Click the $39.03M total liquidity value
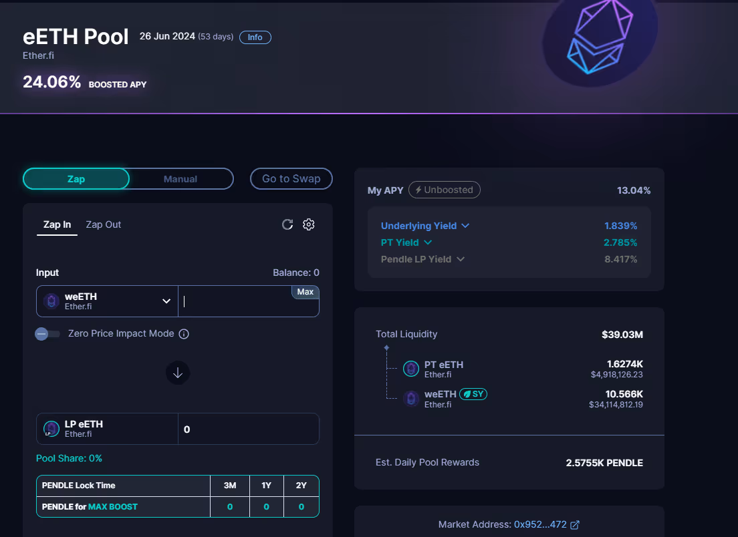 622,335
